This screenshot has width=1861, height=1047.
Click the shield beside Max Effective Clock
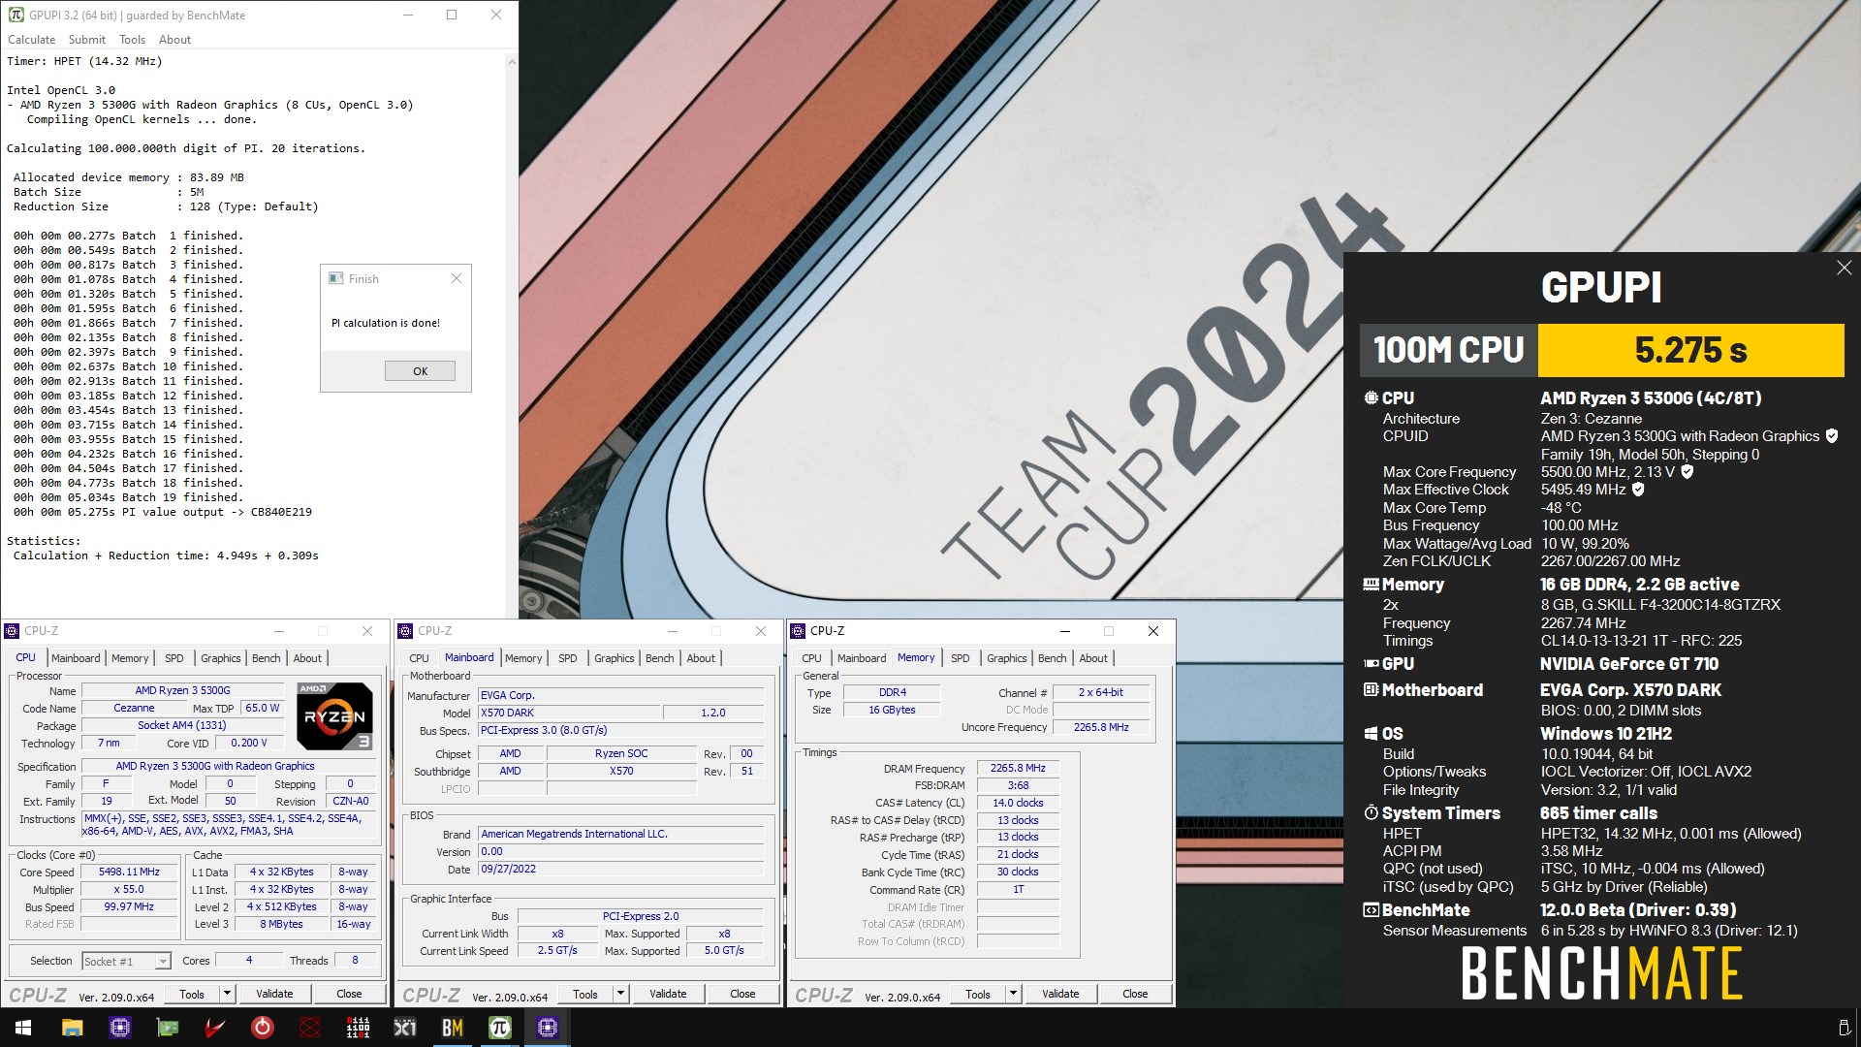(x=1638, y=490)
